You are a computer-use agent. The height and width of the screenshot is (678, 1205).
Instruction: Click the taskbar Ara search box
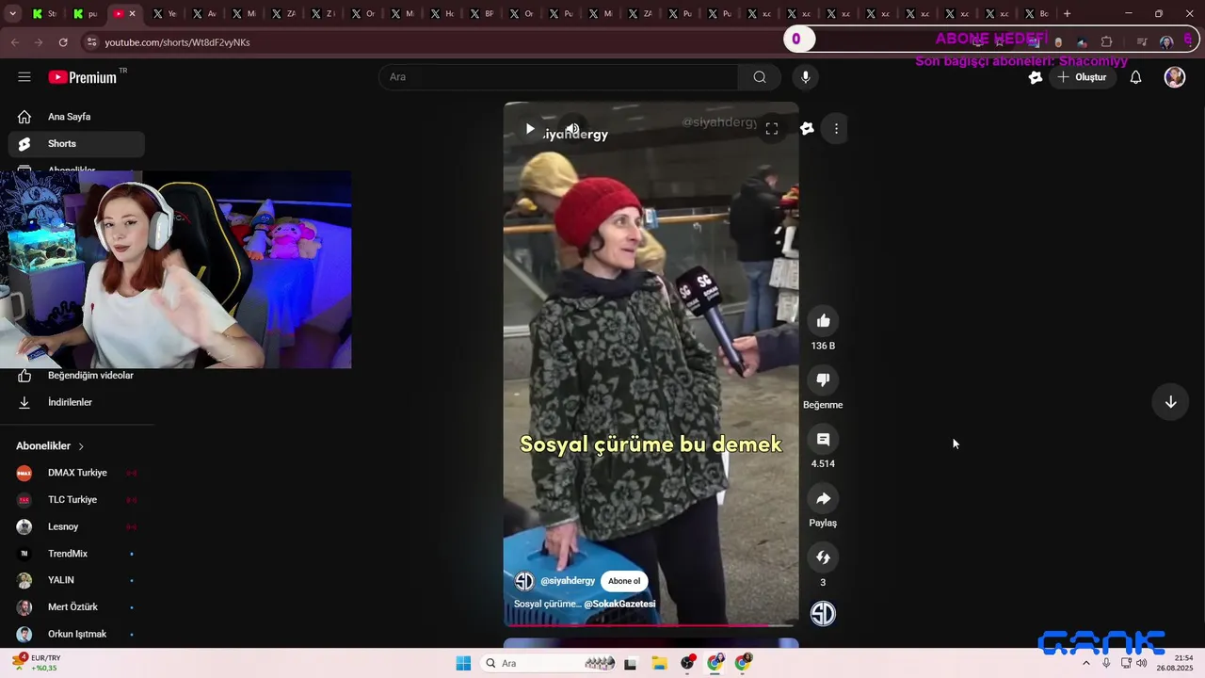(549, 664)
